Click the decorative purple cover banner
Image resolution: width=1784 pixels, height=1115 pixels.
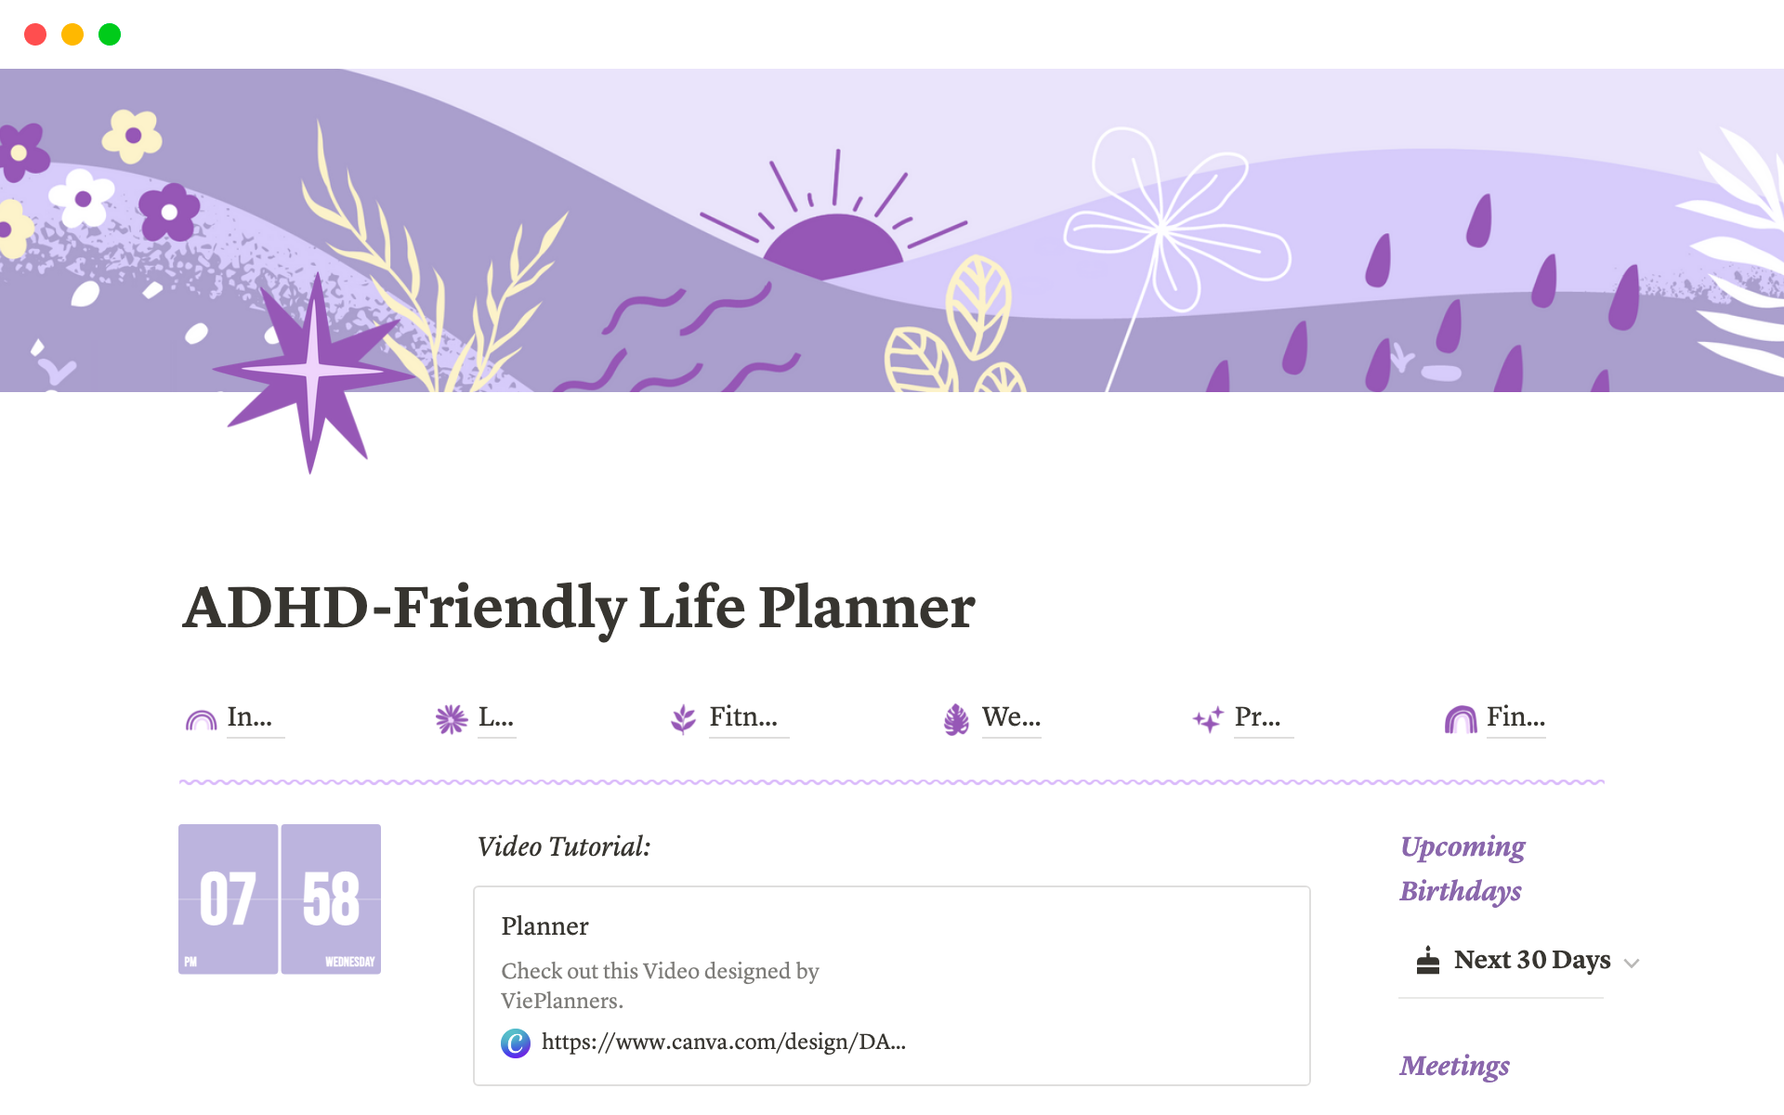892,232
